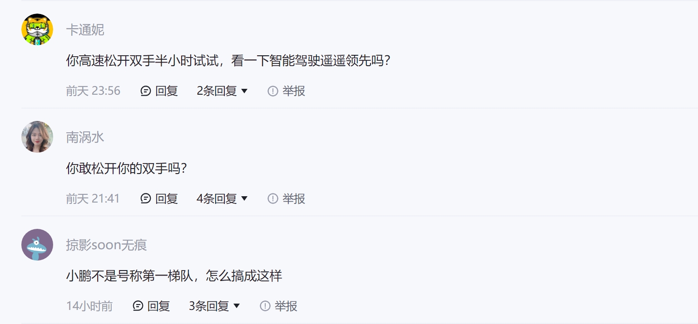Click the 14小时前 timestamp
The height and width of the screenshot is (324, 698).
coord(89,306)
